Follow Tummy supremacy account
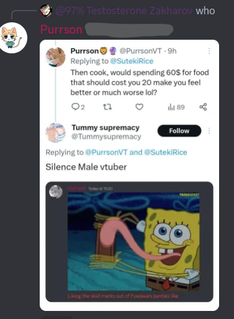The image size is (234, 319). point(179,131)
